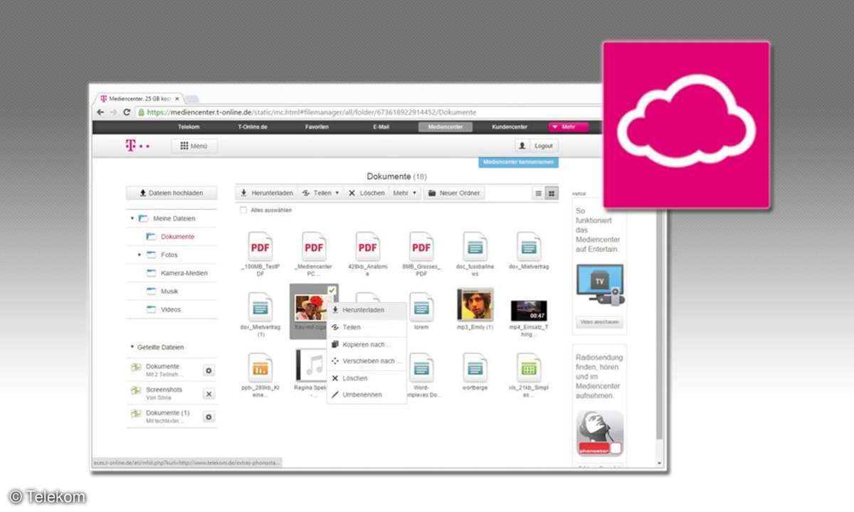The height and width of the screenshot is (512, 854).
Task: Collapse the Meine Dateien tree
Action: 132,218
